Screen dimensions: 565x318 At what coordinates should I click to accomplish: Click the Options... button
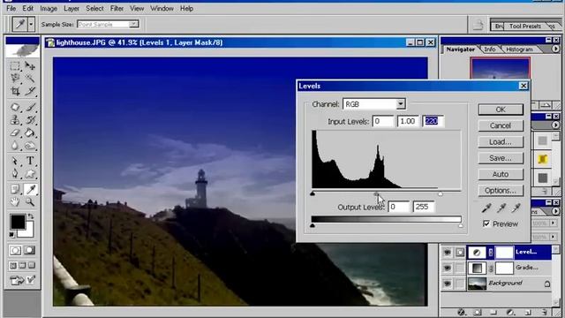[501, 191]
